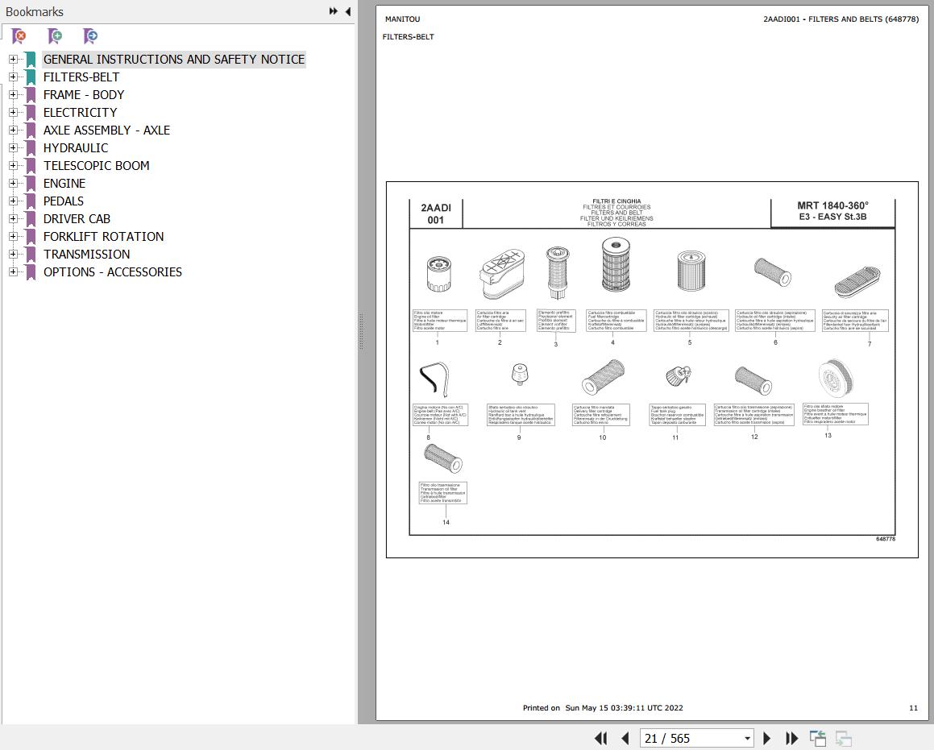Open the FORKLIFT ROTATION bookmark
The height and width of the screenshot is (750, 934).
point(104,236)
